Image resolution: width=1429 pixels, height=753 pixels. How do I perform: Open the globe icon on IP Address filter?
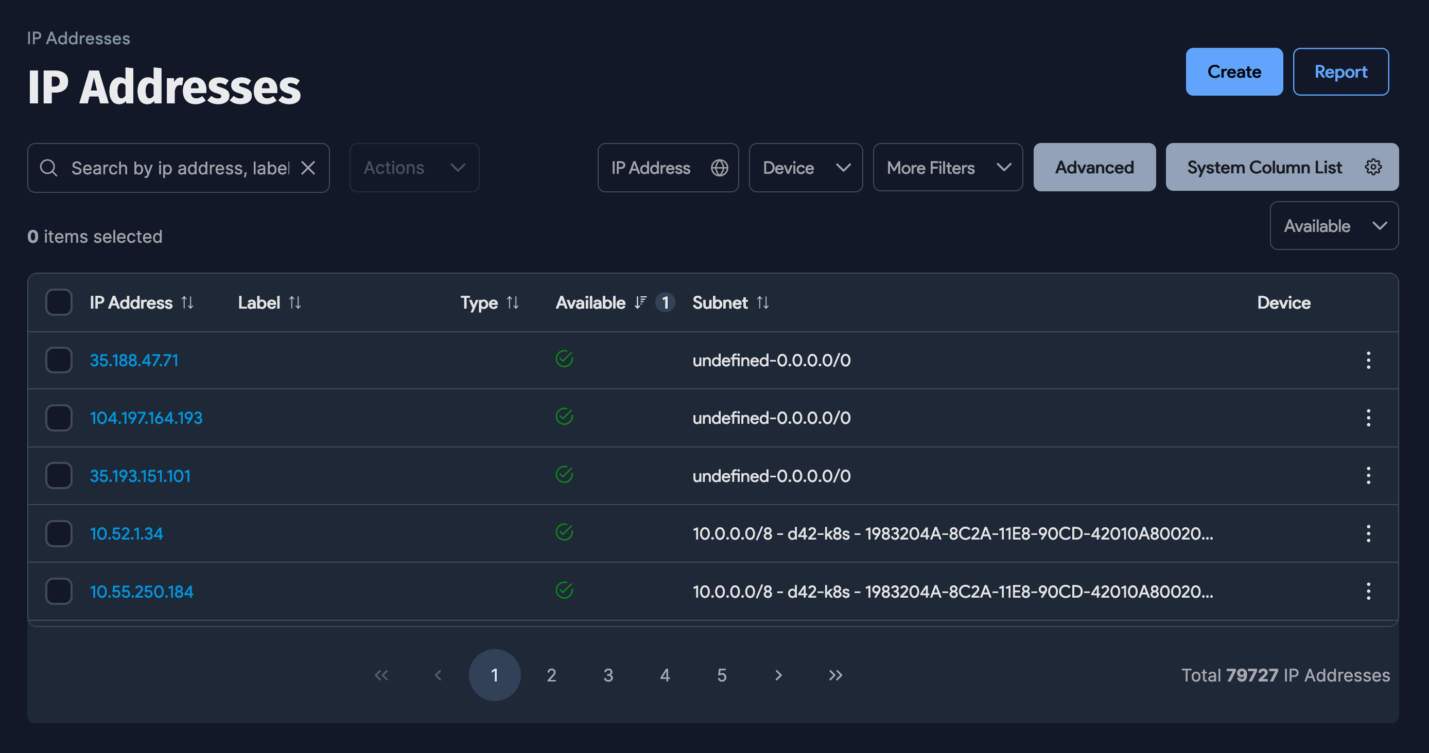719,167
